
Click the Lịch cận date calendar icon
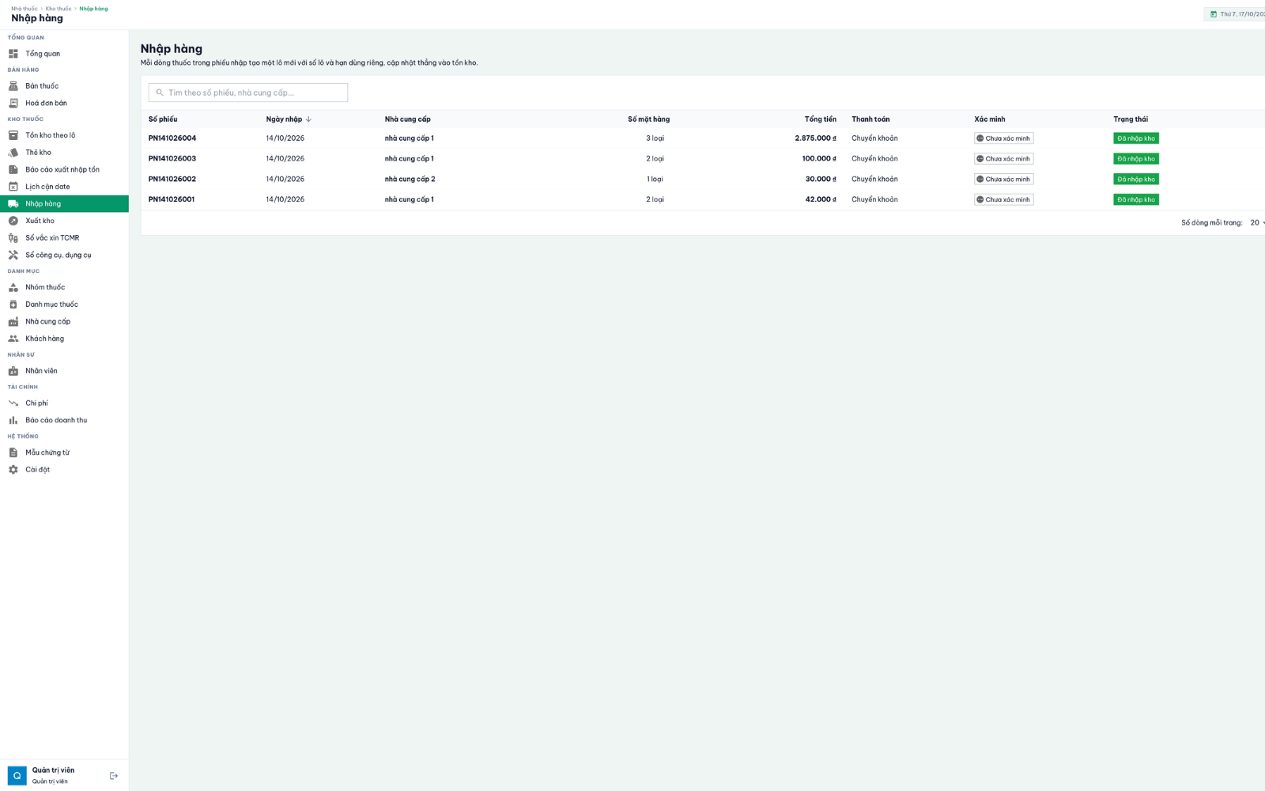click(13, 187)
